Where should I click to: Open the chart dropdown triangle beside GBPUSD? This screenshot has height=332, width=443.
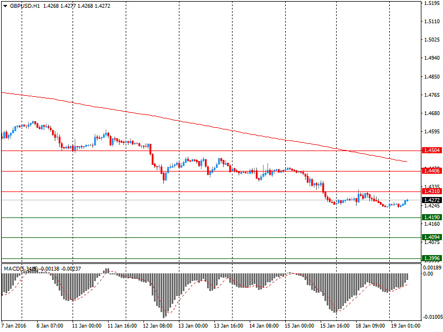coord(5,6)
